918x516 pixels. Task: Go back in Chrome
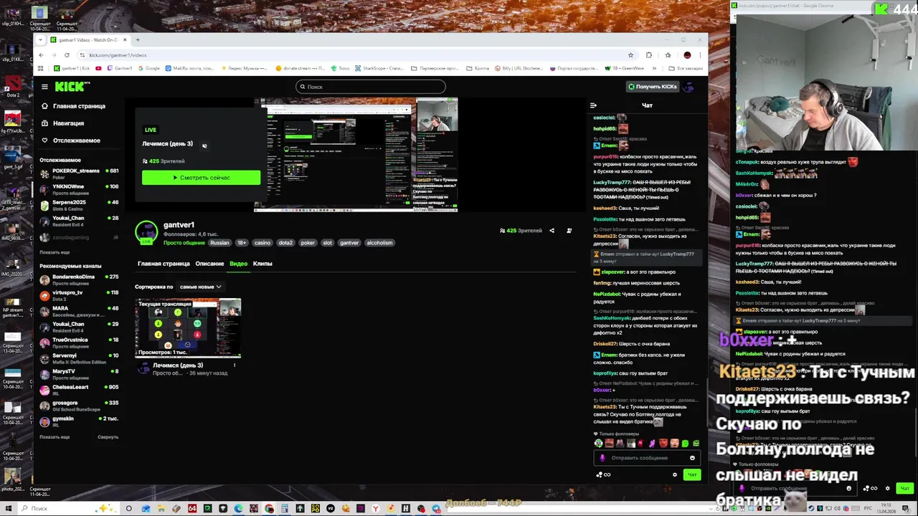click(41, 55)
